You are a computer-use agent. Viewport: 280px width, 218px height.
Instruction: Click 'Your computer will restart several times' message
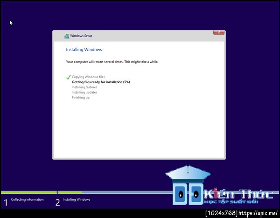112,62
